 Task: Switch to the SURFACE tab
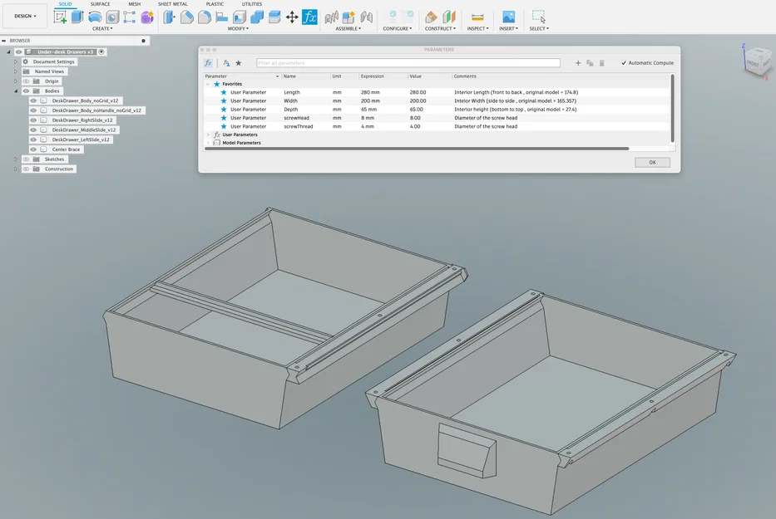[x=99, y=3]
